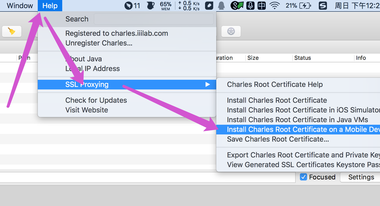The height and width of the screenshot is (206, 380).
Task: Select Install Charles Root Certificate in Java VMs
Action: tap(298, 120)
